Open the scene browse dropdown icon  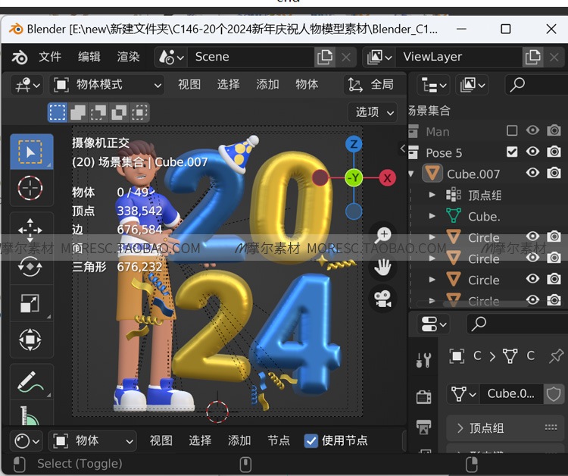(x=171, y=57)
